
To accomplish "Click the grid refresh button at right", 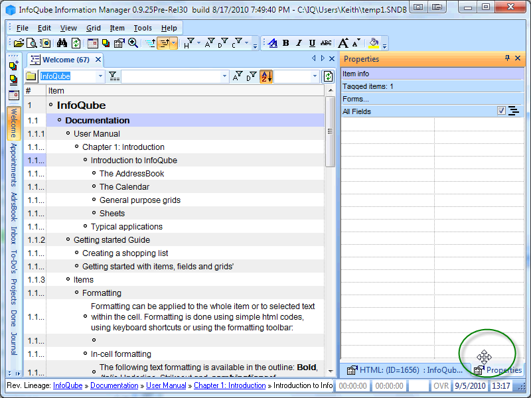I will tap(328, 76).
